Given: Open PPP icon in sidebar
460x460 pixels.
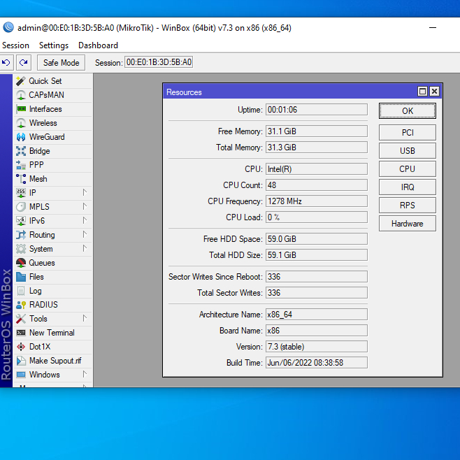Looking at the screenshot, I should (21, 165).
